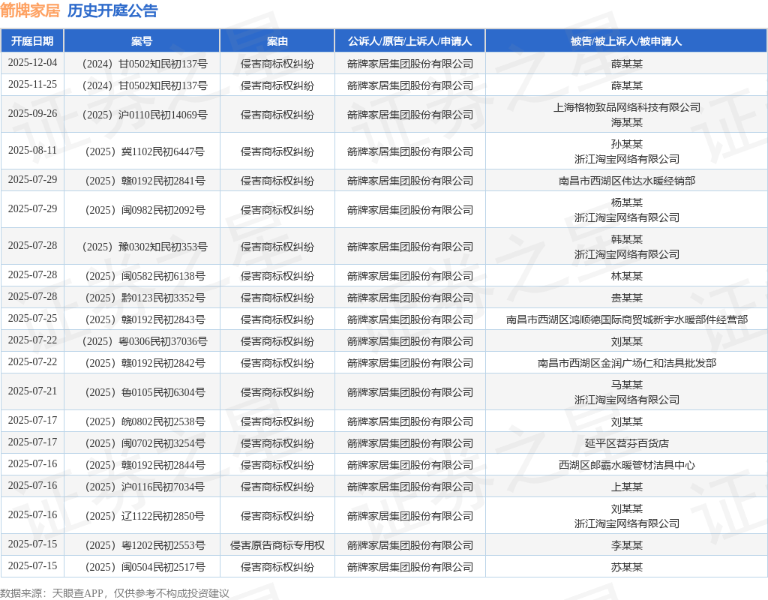The width and height of the screenshot is (768, 600).
Task: Click the 侵害原告商标专用权 case cause cell
Action: click(x=277, y=545)
